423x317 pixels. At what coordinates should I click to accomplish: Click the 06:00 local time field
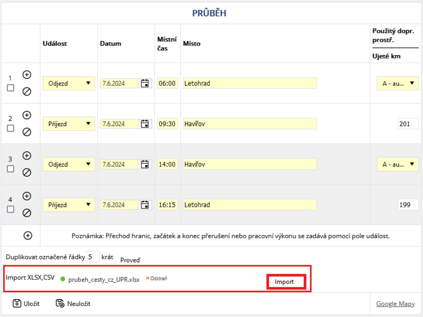167,84
